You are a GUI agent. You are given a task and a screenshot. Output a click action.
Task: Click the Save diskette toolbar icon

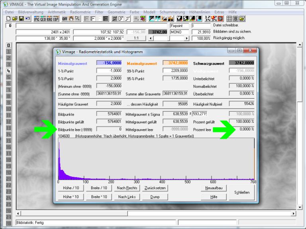point(21,19)
